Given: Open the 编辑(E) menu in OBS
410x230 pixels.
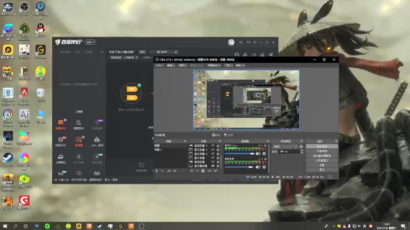Looking at the screenshot, I should [171, 65].
